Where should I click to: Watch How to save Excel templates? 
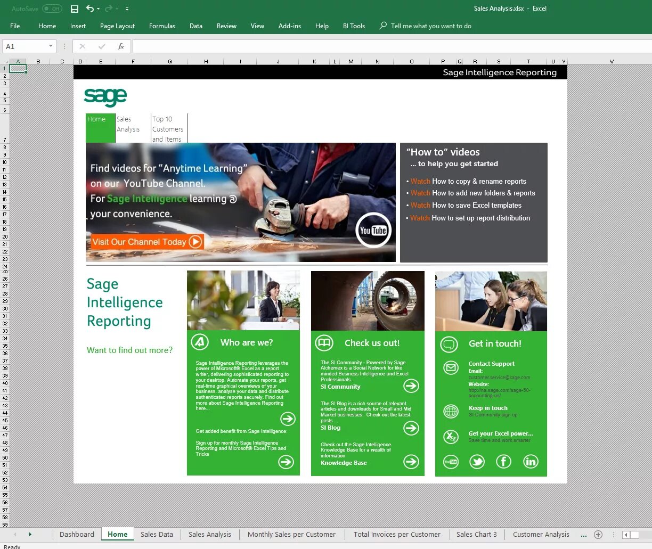466,205
